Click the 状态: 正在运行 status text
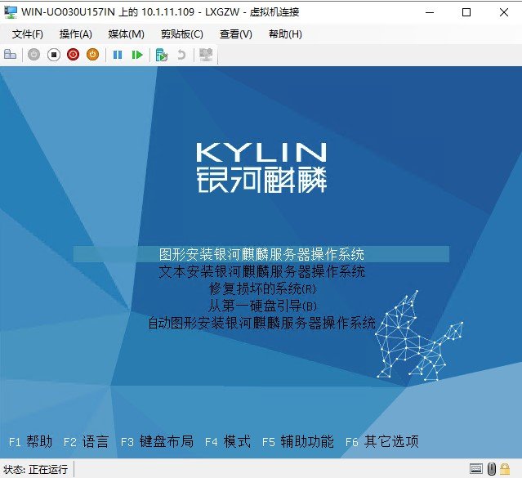Image resolution: width=522 pixels, height=478 pixels. tap(36, 469)
